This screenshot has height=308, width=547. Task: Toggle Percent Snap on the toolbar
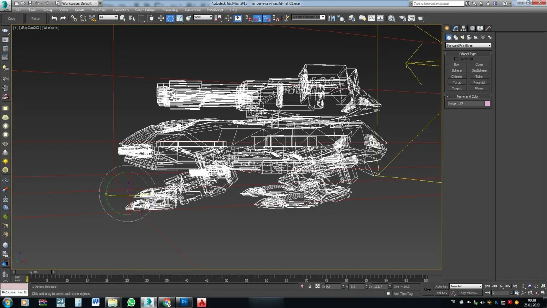point(267,18)
